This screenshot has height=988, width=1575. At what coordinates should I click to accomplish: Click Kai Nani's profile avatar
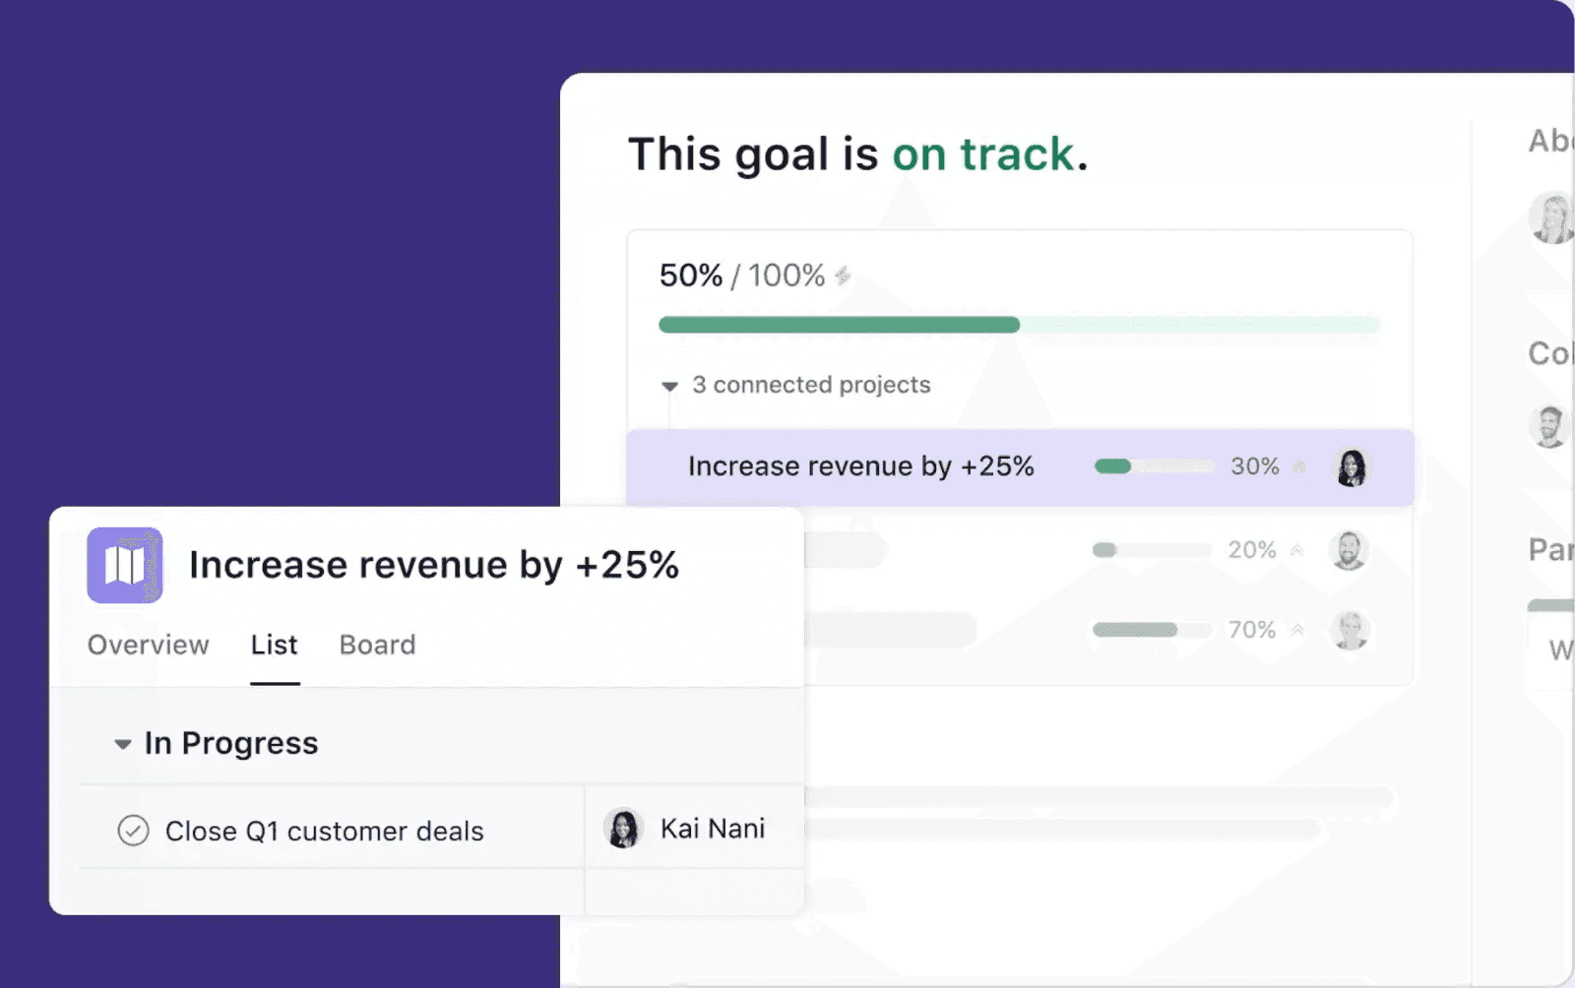click(x=622, y=829)
